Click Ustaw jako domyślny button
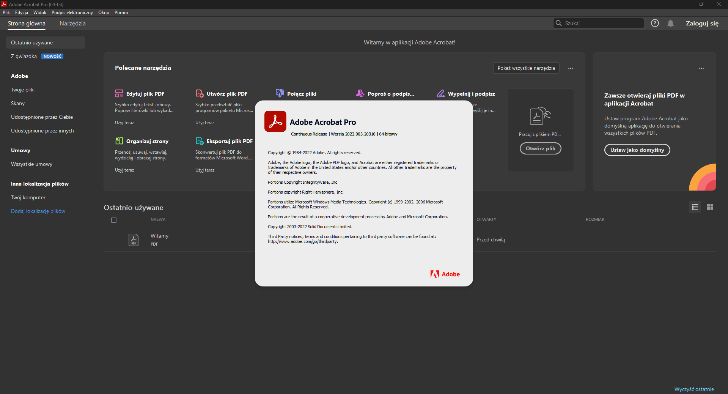This screenshot has width=728, height=394. click(637, 150)
